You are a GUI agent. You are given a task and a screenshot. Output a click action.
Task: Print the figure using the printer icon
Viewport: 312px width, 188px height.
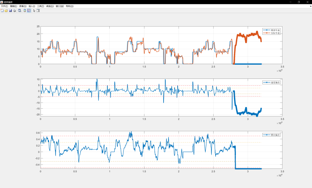(x=14, y=10)
